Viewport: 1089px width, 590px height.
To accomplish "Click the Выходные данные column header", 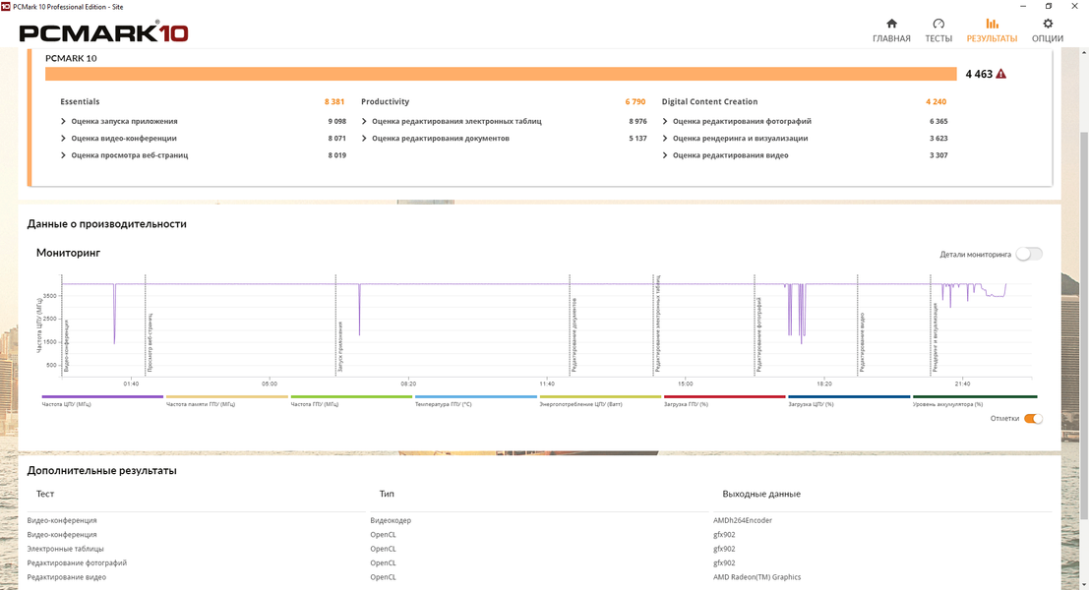I will 761,495.
